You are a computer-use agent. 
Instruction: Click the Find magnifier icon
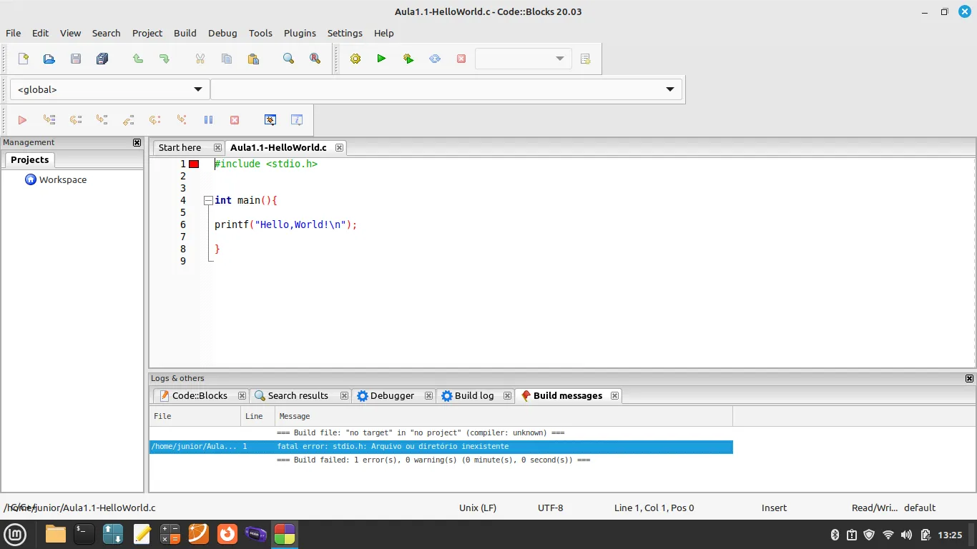coord(288,59)
